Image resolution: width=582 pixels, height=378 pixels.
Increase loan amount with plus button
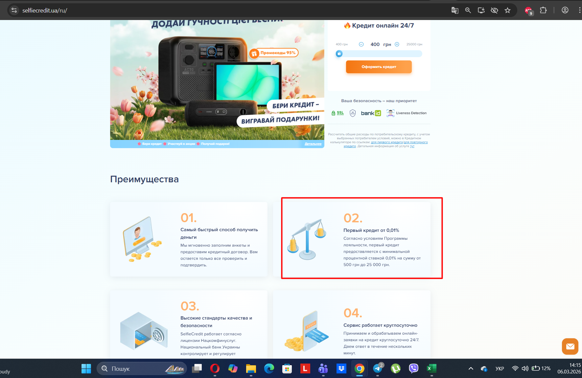click(397, 44)
